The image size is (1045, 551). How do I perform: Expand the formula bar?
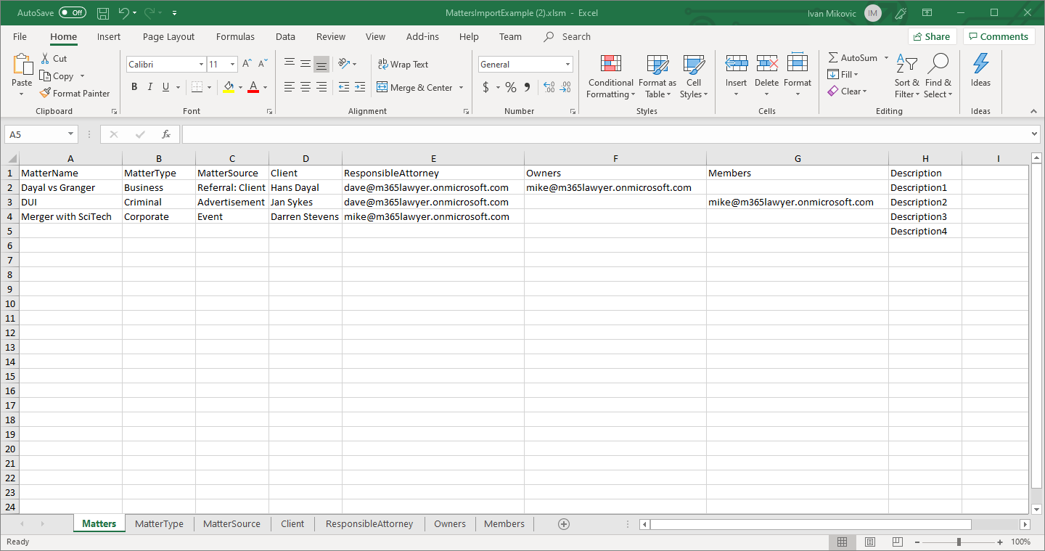(x=1034, y=134)
